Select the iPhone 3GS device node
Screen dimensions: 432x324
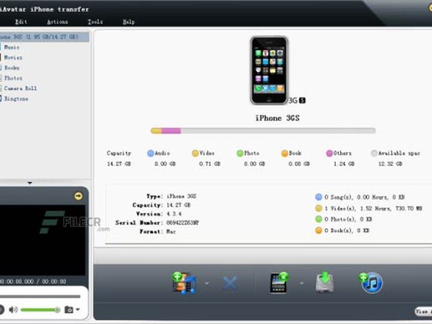click(x=44, y=37)
